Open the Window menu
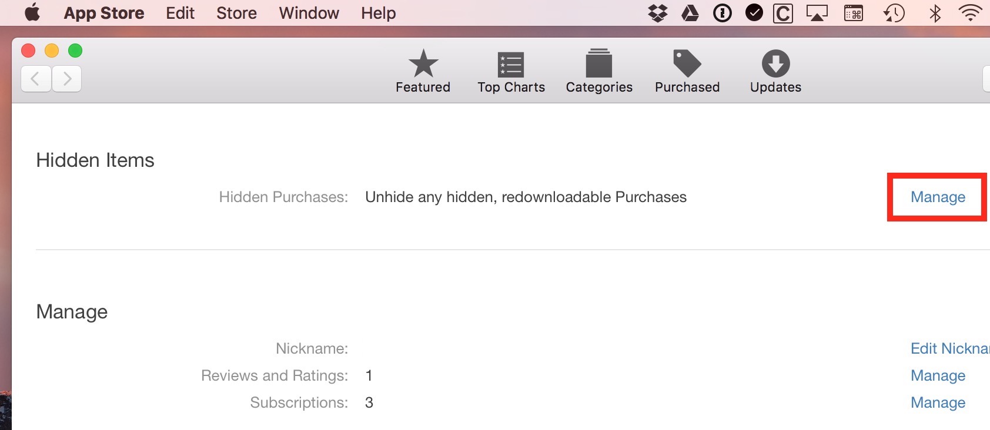 point(309,13)
